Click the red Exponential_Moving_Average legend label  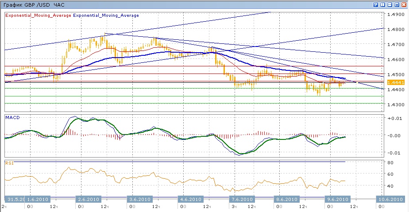(x=38, y=15)
